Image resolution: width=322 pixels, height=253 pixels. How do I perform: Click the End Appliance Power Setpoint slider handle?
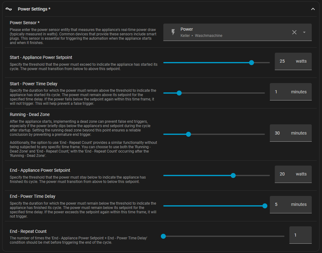click(233, 175)
